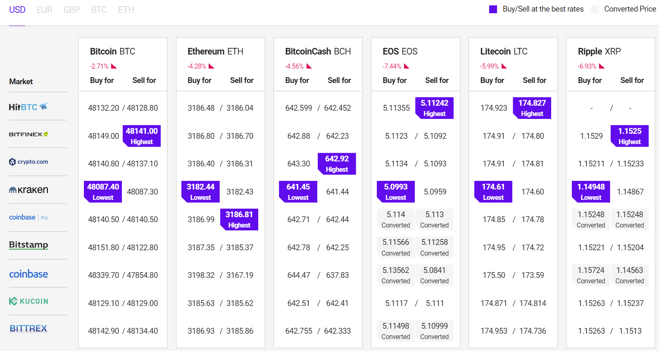Click KuCoin Ethereum buy price 3185.63
This screenshot has height=351, width=659.
pos(201,303)
